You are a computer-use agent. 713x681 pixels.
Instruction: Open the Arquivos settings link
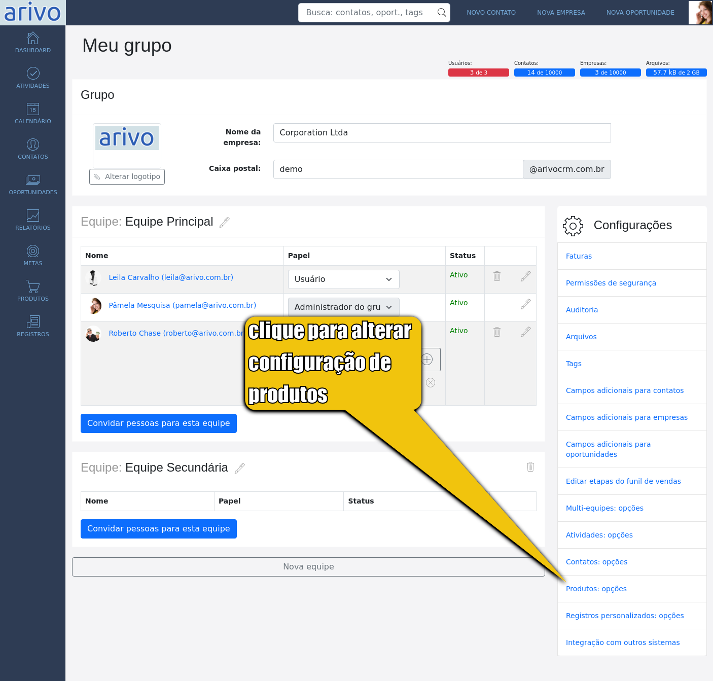581,337
